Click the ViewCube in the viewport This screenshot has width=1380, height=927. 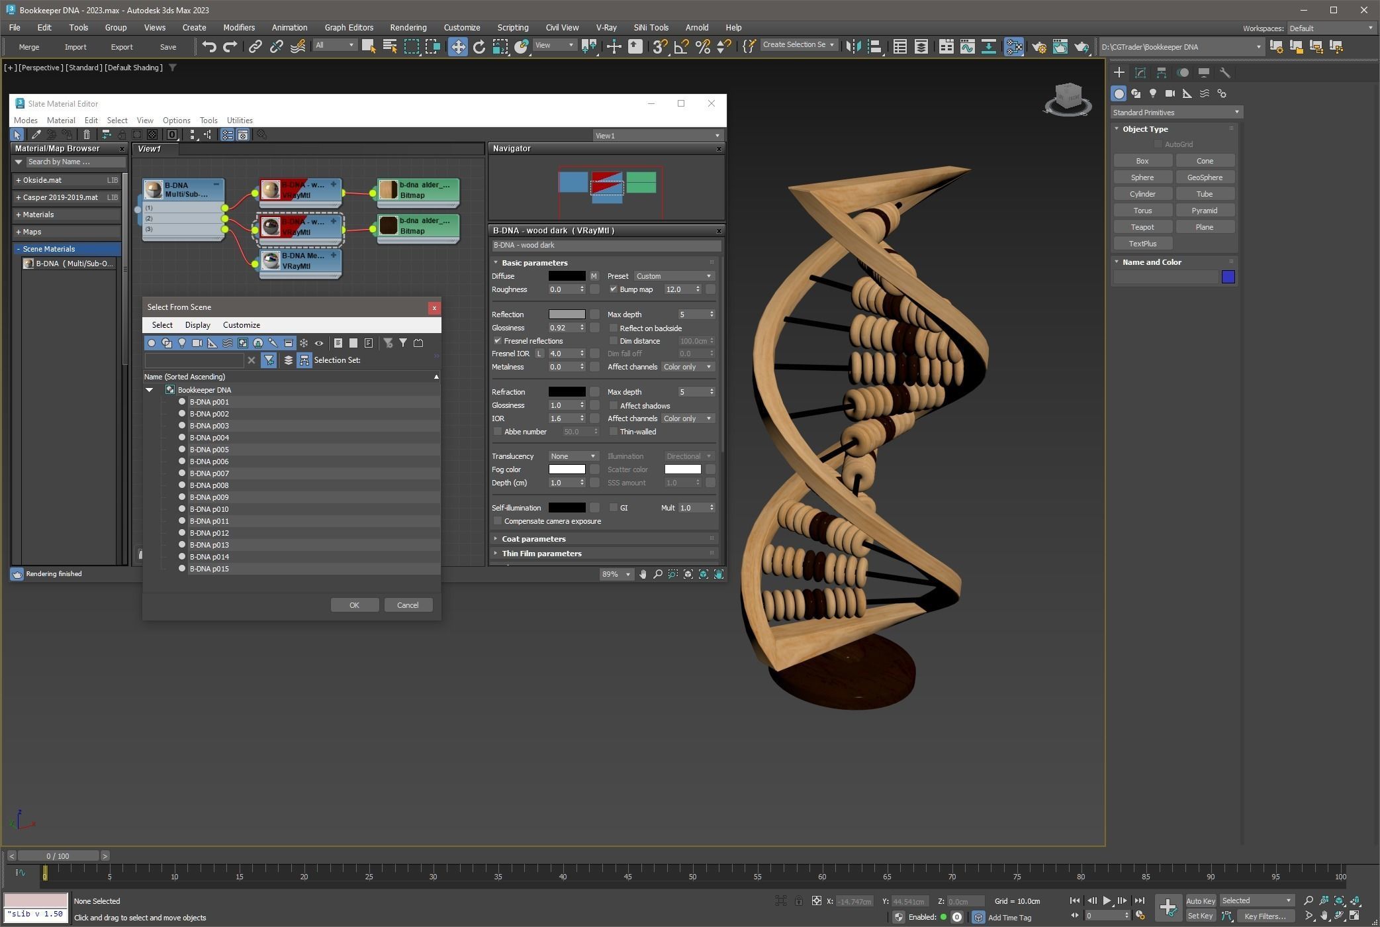coord(1067,99)
